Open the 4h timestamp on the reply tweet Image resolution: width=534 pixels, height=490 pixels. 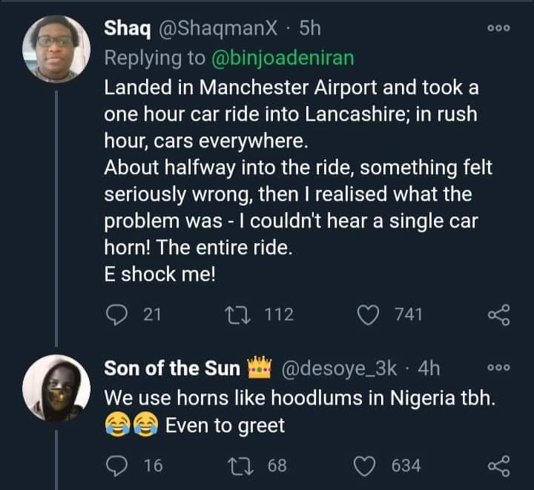[429, 368]
